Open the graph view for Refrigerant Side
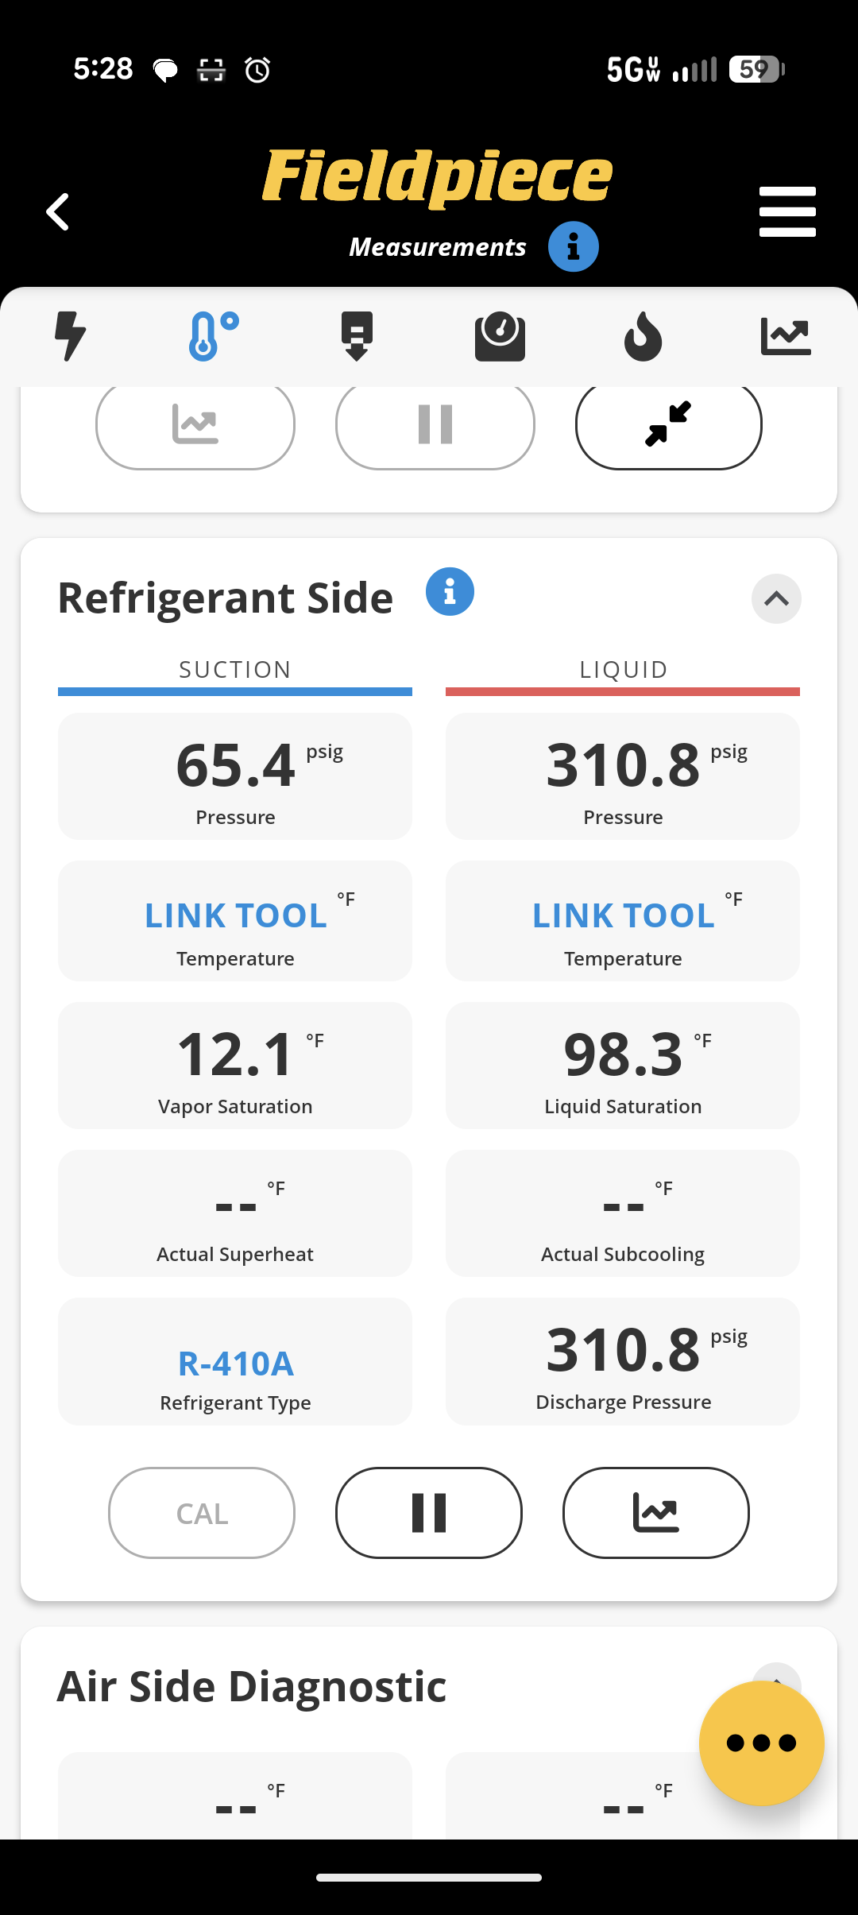The height and width of the screenshot is (1915, 858). click(655, 1513)
